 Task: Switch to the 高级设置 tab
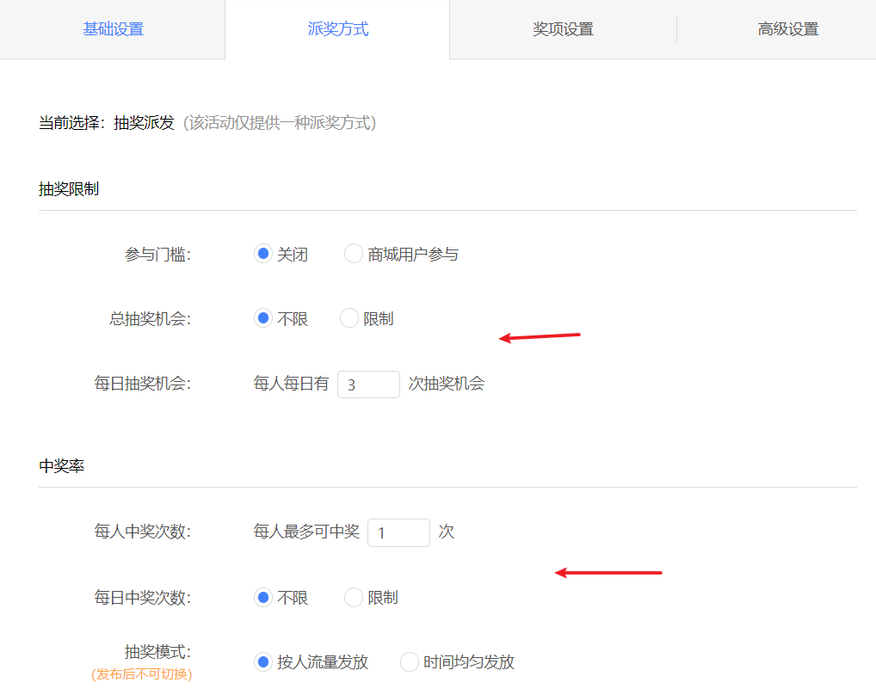pos(787,28)
